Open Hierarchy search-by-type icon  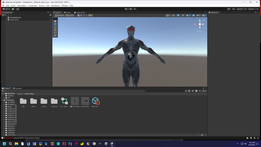tap(50, 15)
